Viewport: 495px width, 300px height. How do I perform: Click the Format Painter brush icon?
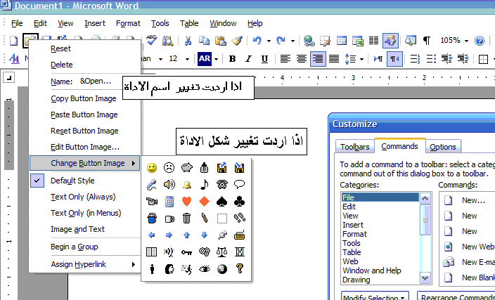pos(237,41)
